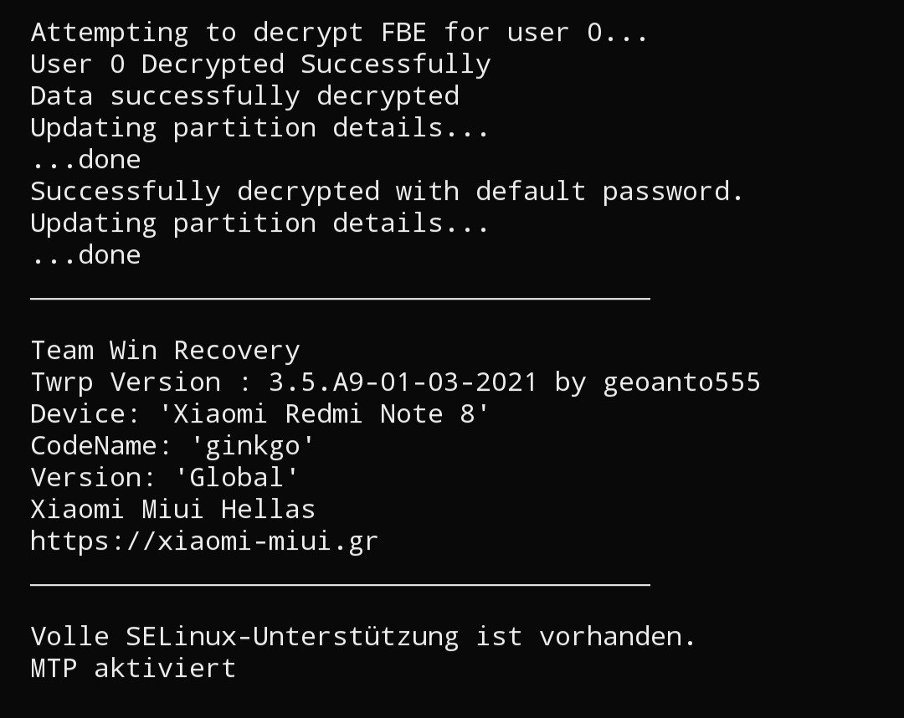This screenshot has width=904, height=718.
Task: Click lower horizontal separator line
Action: pyautogui.click(x=340, y=584)
